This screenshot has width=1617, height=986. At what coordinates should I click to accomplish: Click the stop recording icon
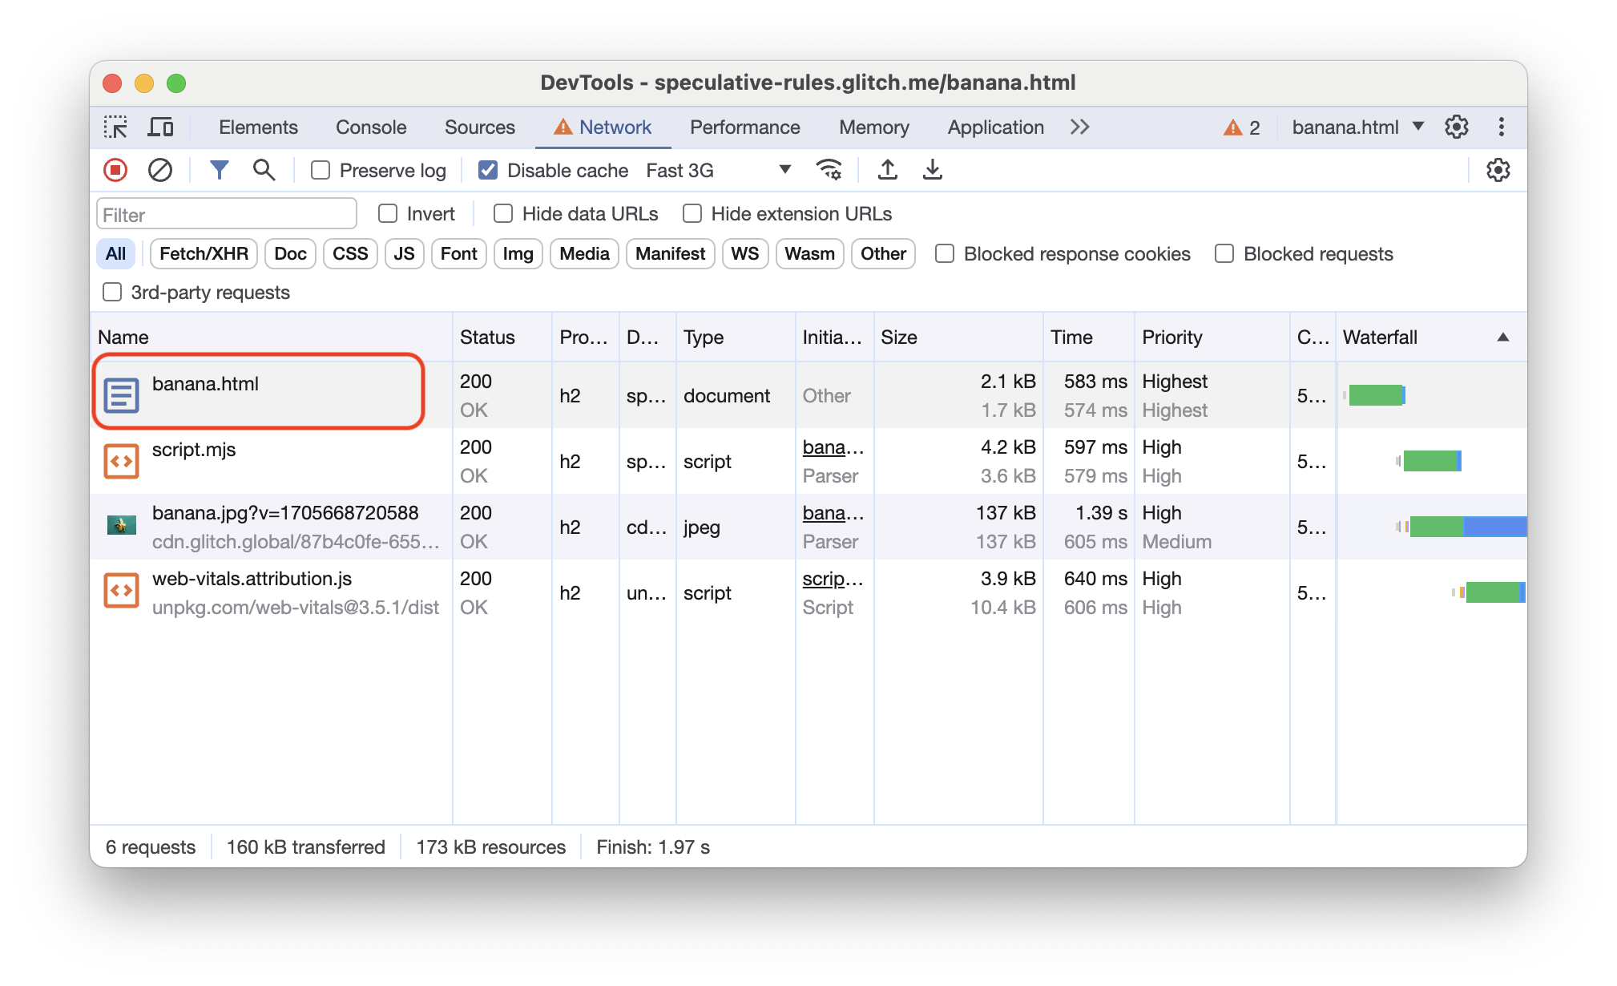[117, 170]
